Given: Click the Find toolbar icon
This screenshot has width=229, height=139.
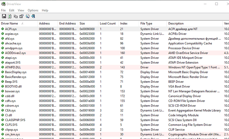Looking at the screenshot, I should 27,16.
